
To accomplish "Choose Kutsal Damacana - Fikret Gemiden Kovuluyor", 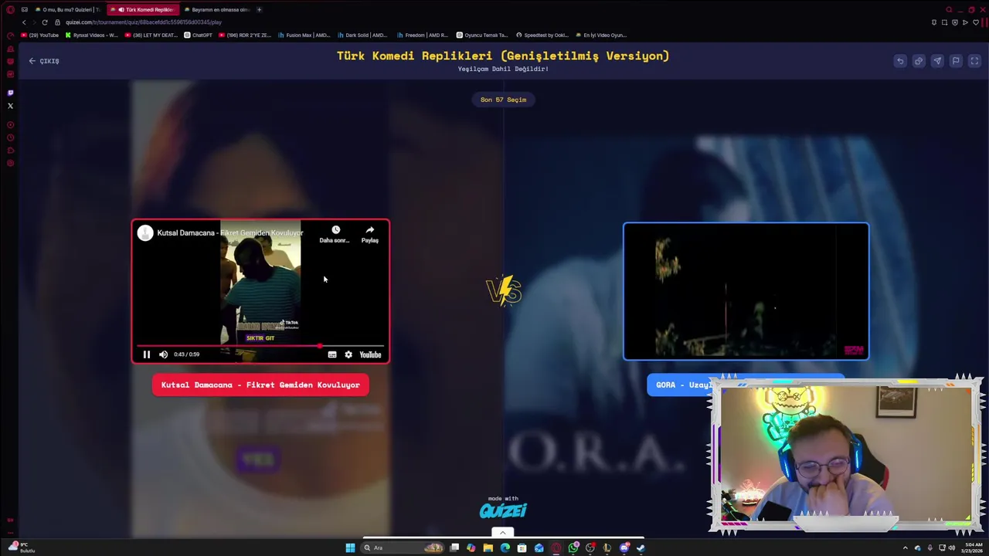I will point(260,385).
